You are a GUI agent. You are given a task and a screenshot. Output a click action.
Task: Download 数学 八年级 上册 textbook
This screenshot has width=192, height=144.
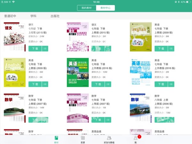click(161, 120)
